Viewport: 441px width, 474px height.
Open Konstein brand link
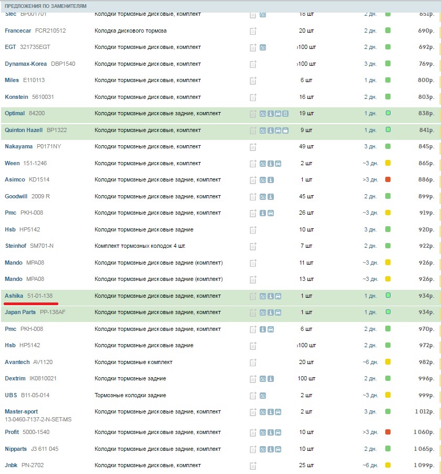[x=16, y=97]
